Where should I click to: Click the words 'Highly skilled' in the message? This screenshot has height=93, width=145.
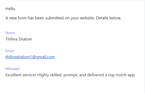(50, 75)
